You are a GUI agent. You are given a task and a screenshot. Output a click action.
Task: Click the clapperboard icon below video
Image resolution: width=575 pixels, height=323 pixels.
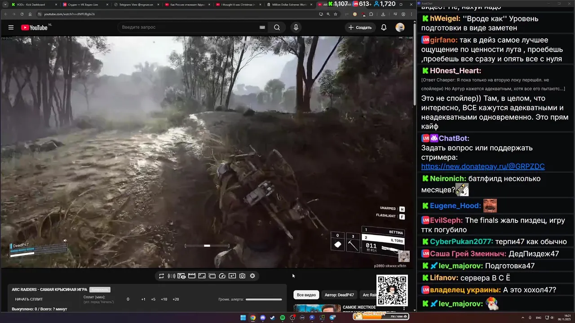(192, 276)
